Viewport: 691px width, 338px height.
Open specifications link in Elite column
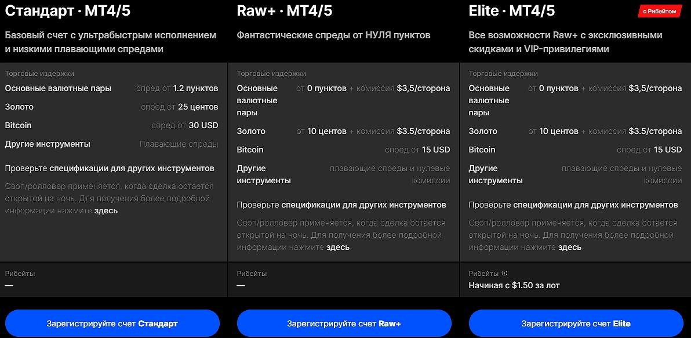[x=595, y=205]
